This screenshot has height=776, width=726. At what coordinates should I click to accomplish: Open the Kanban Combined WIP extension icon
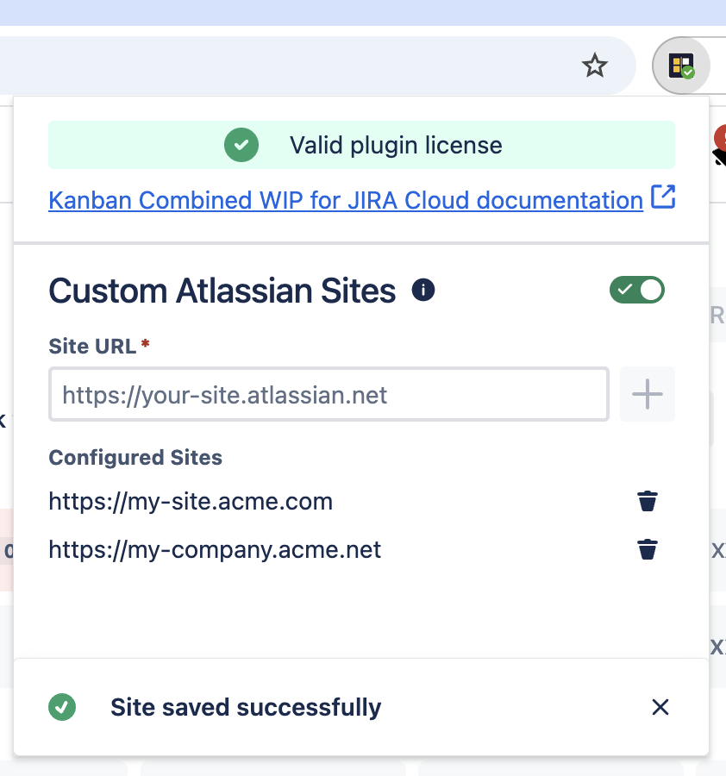681,66
